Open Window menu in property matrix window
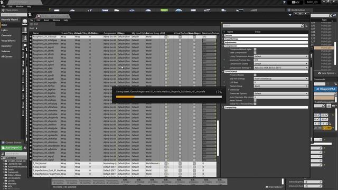 pos(57,20)
